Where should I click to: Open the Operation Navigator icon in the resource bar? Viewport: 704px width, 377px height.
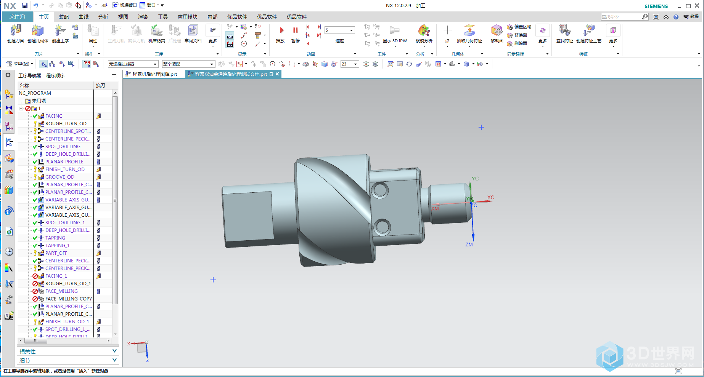coord(9,142)
